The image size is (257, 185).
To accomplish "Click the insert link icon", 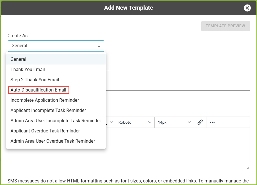I will (200, 122).
